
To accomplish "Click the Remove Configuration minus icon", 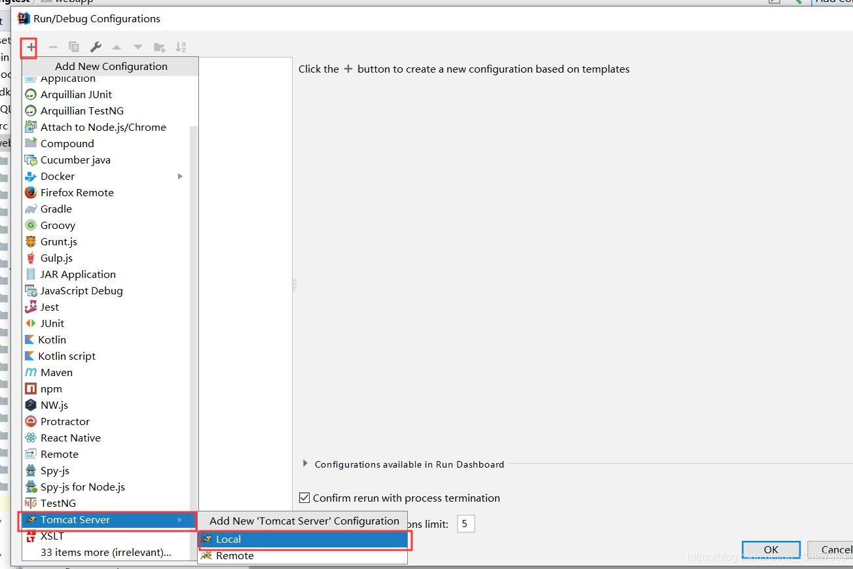I will point(53,47).
